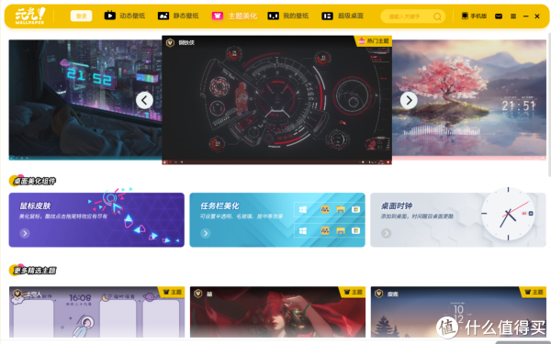The image size is (551, 344).
Task: Select the cyberpunk city bedroom wallpaper
Action: [x=85, y=100]
